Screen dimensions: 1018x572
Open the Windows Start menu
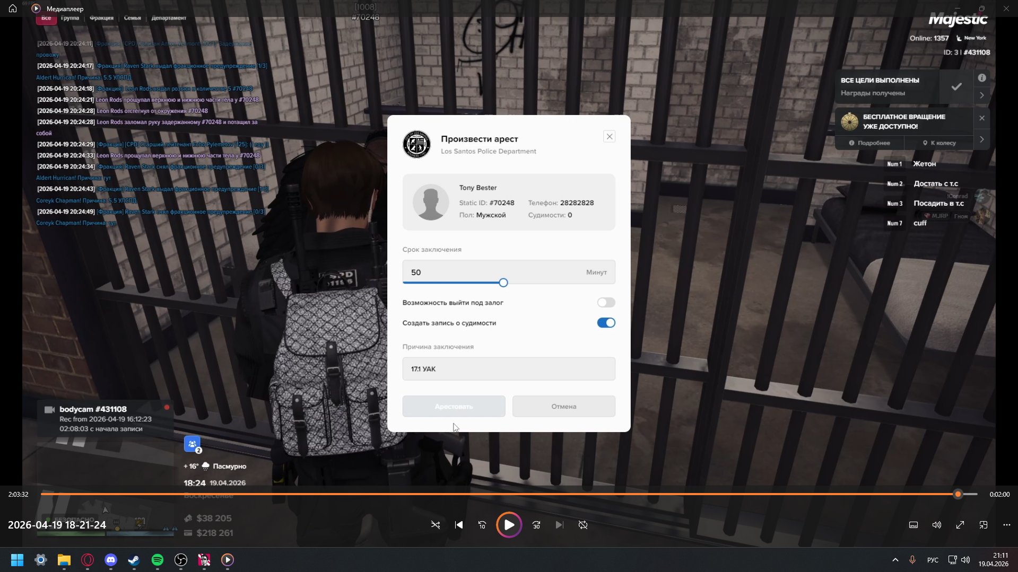[17, 560]
